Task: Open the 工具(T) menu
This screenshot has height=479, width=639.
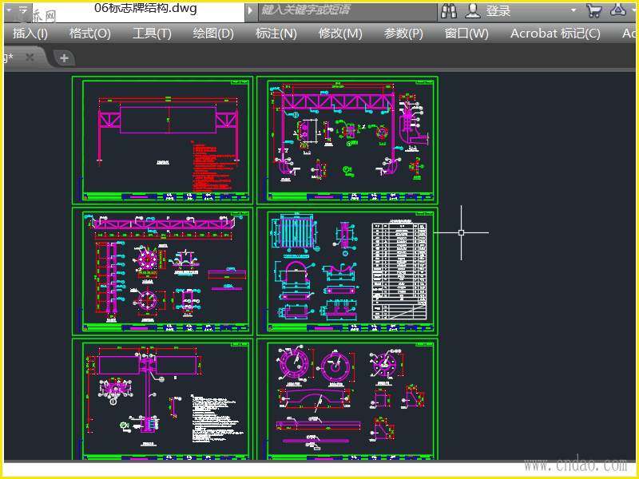Action: pyautogui.click(x=152, y=34)
